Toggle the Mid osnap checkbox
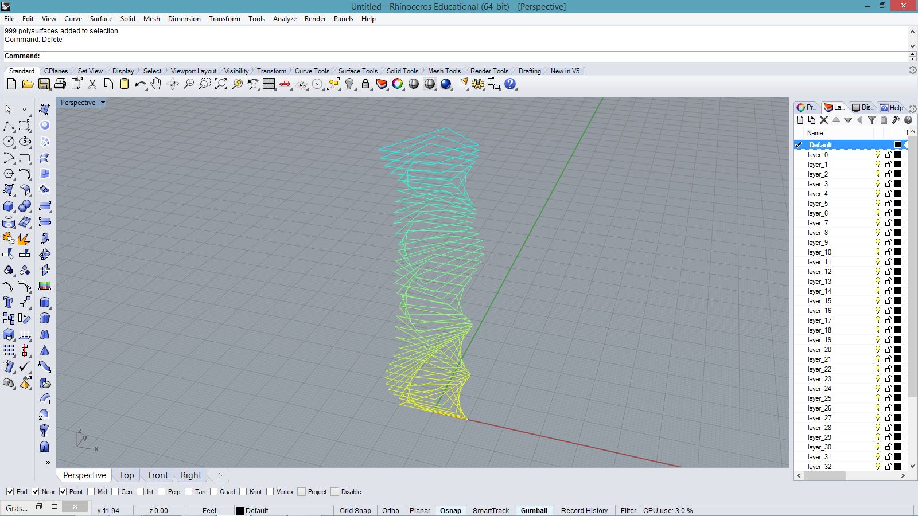Screen dimensions: 918x516 (x=91, y=492)
